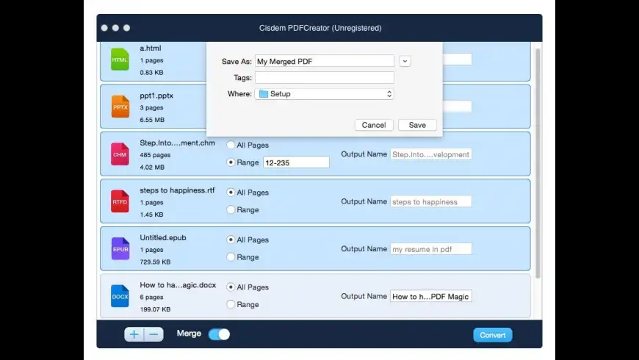Click the Setup folder icon in Where
Image resolution: width=639 pixels, height=360 pixels.
click(x=264, y=94)
